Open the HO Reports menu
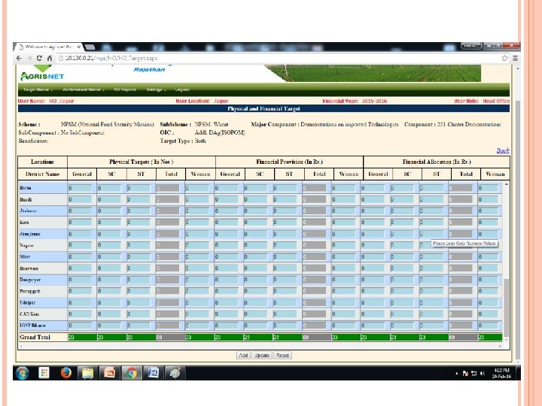This screenshot has width=542, height=406. [x=125, y=89]
